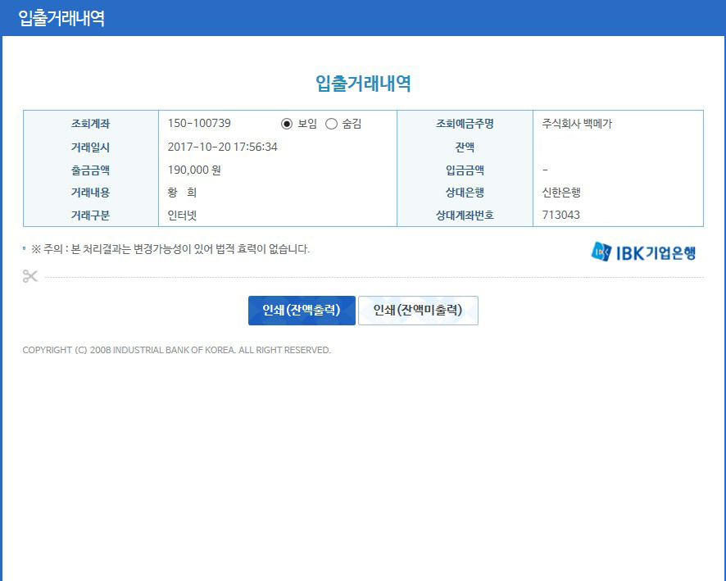Click the blue 입출거래내역 page heading
The width and height of the screenshot is (726, 581).
(363, 83)
